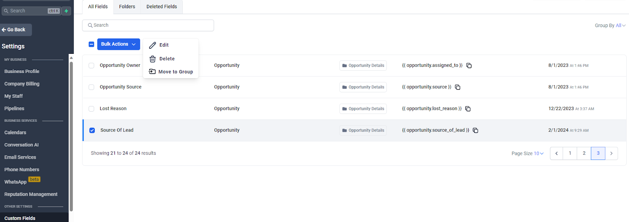Click the green lightning bolt quick action icon
Viewport: 629px width, 222px height.
tap(66, 11)
